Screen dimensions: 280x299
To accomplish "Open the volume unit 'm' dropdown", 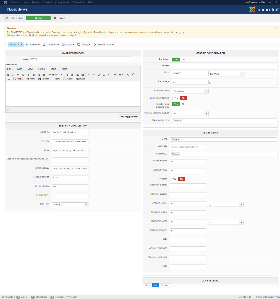I will coord(225,223).
